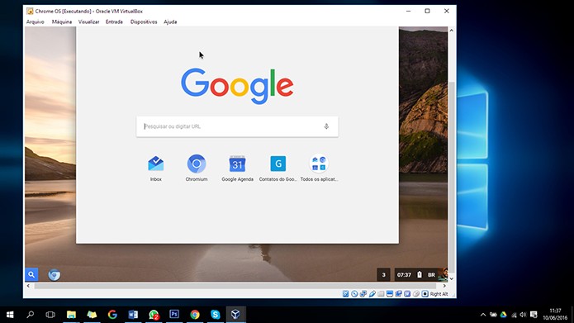Screen dimensions: 574x323
Task: Click the Chrome OS clock 07:37
Action: (404, 274)
